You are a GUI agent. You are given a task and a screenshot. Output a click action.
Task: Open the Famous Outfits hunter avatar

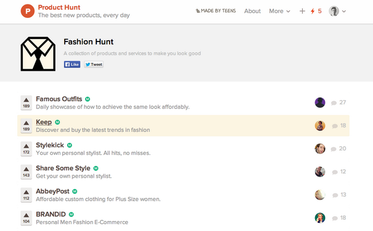tap(320, 103)
